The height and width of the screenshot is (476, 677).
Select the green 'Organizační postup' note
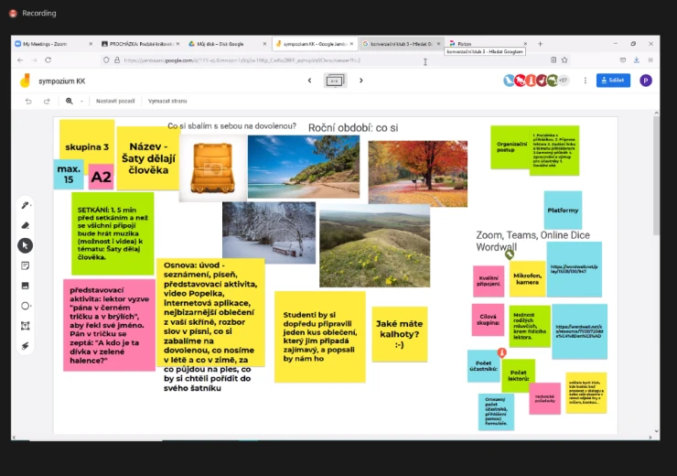tap(510, 147)
